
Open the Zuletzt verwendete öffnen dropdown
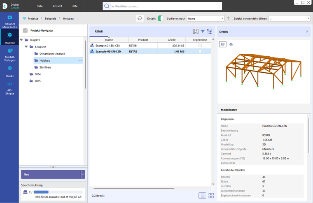click(289, 18)
